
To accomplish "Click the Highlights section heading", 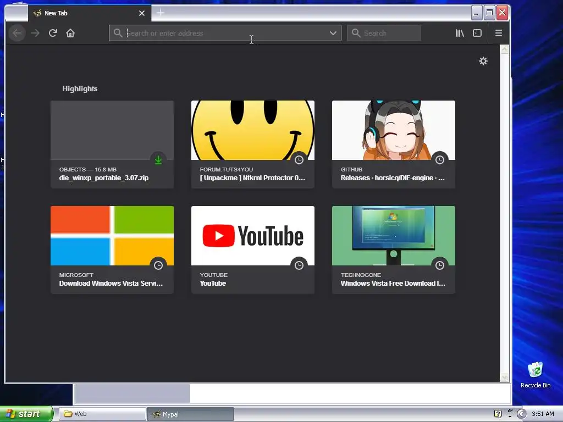I will click(80, 88).
